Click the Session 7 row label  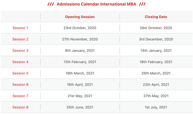click(20, 96)
